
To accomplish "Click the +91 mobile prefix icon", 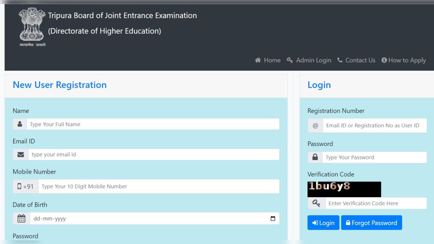I will pos(26,186).
